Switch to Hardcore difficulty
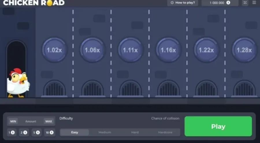 [x=165, y=132]
